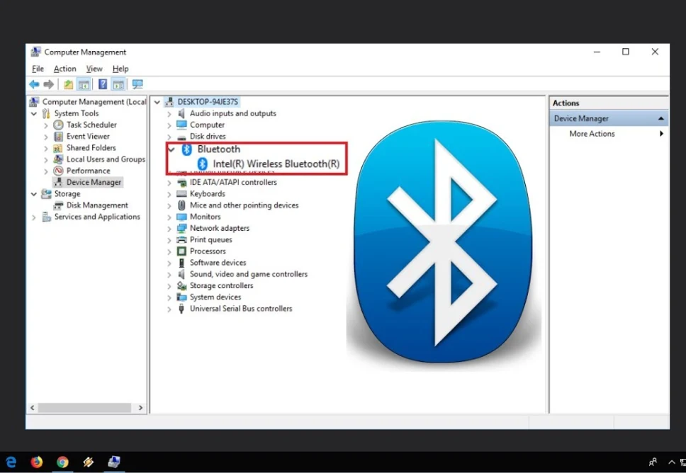The width and height of the screenshot is (686, 473).
Task: Expand the Disk drives category
Action: click(169, 137)
